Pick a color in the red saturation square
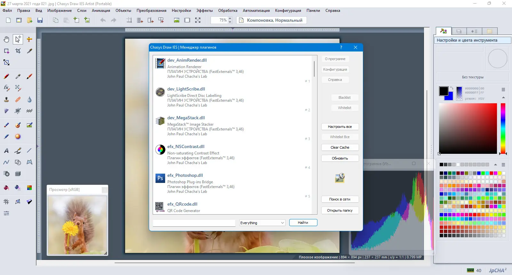512x275 pixels. (468, 129)
